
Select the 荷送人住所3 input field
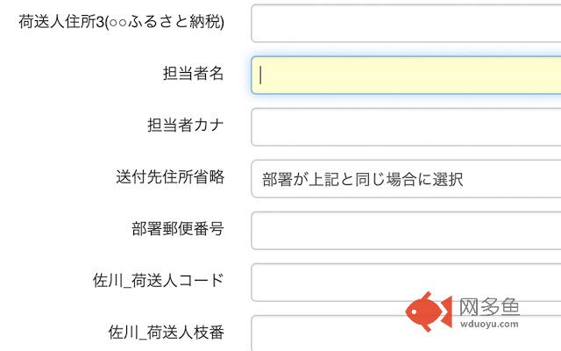[405, 23]
